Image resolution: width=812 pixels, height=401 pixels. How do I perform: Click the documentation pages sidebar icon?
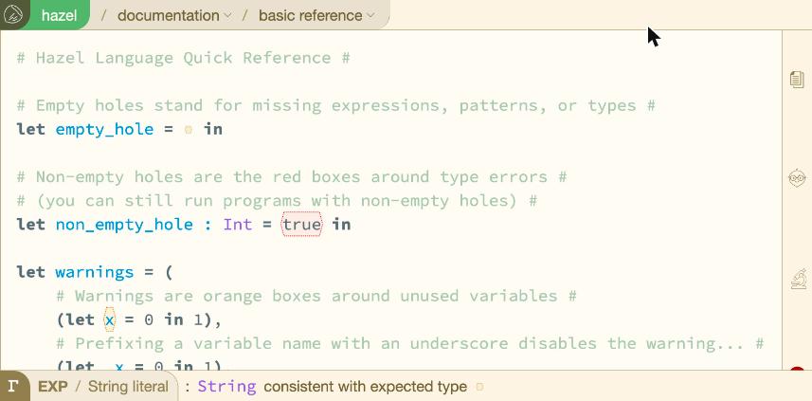(797, 80)
